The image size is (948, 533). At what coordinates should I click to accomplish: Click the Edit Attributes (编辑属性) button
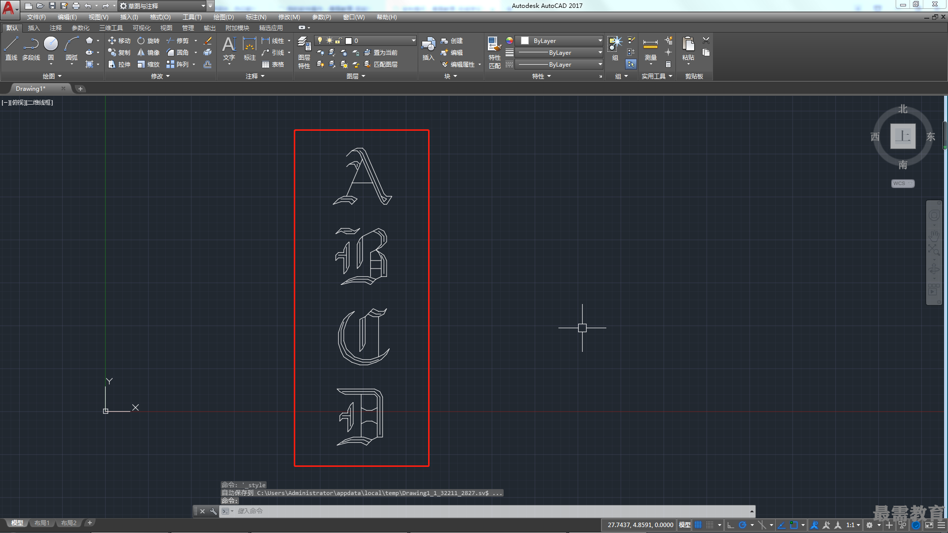457,65
